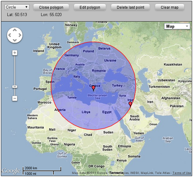Click the red marker over Greece
The width and height of the screenshot is (193, 177).
[93, 88]
